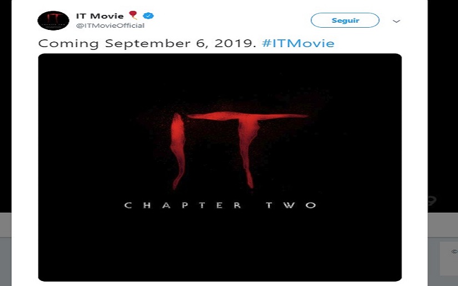Click the tweet text Coming September 6, 2019

(x=147, y=43)
